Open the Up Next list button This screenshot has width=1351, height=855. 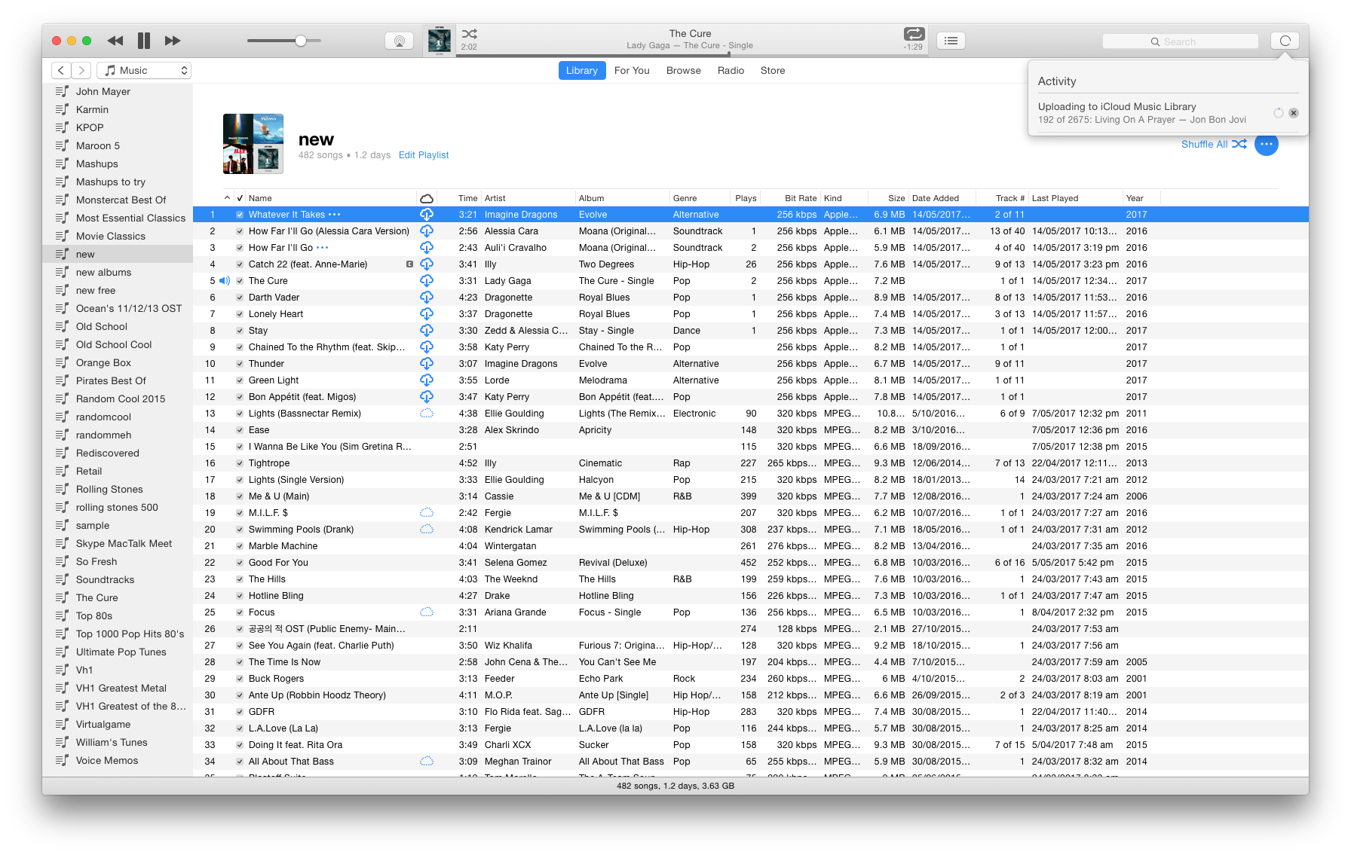point(951,41)
